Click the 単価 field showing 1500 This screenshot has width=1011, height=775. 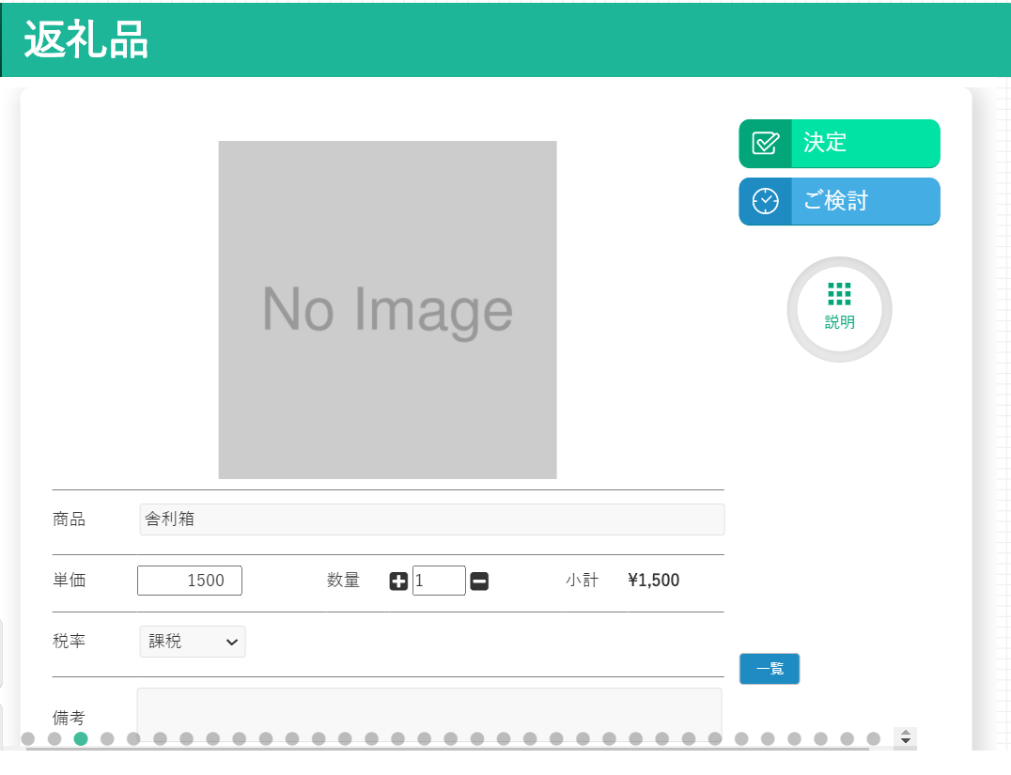[x=190, y=581]
